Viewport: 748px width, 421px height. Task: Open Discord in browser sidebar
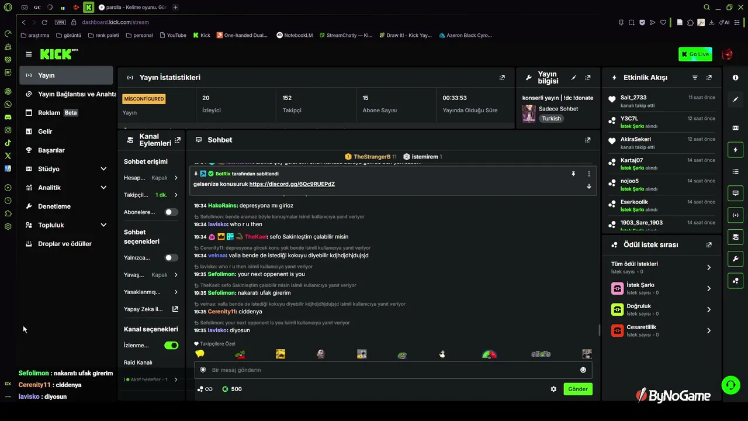pyautogui.click(x=8, y=117)
